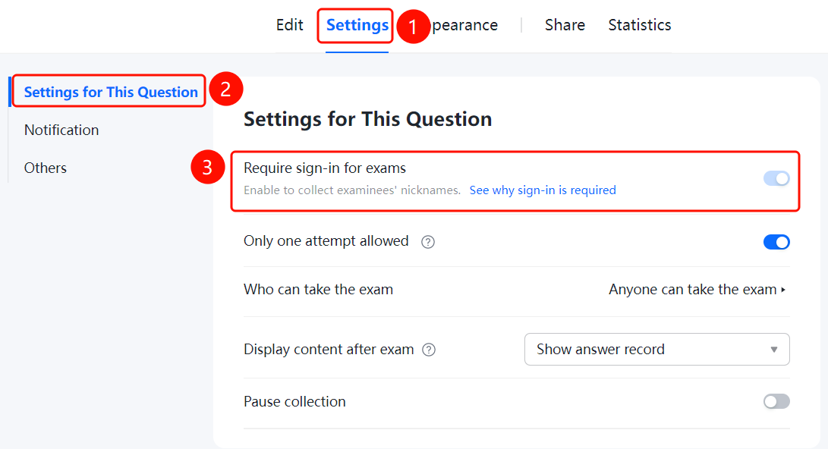Click the Display content after exam label
This screenshot has width=828, height=449.
coord(329,350)
